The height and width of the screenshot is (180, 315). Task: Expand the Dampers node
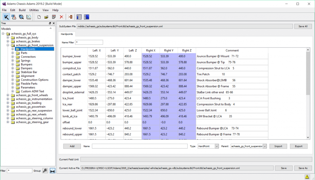(x=13, y=68)
